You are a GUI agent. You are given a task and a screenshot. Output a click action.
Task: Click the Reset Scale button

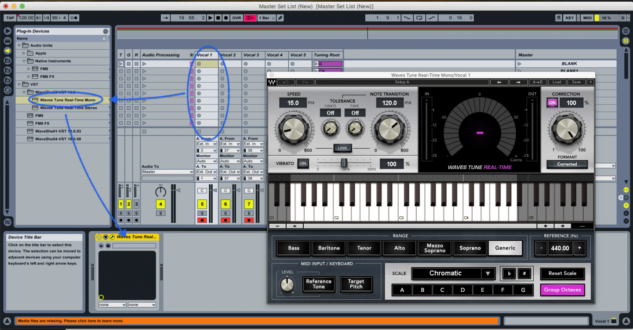pos(562,273)
